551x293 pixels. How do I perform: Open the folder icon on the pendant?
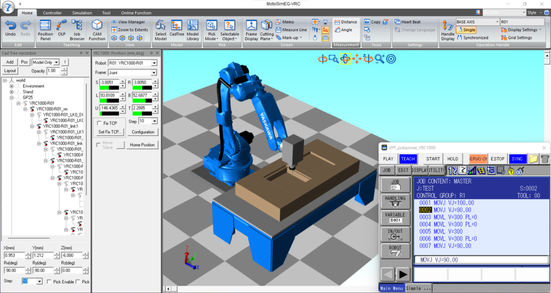533,159
